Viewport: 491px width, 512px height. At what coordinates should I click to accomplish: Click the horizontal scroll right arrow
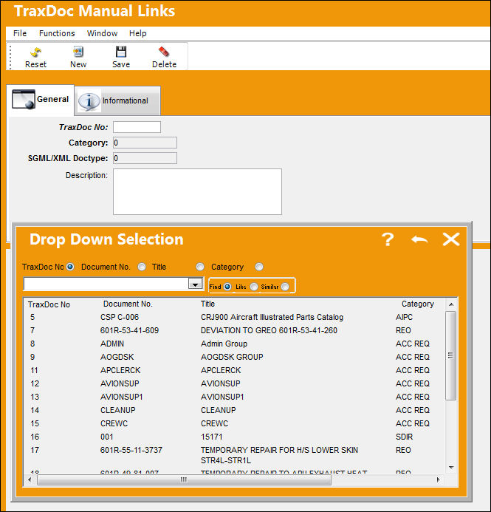(438, 479)
